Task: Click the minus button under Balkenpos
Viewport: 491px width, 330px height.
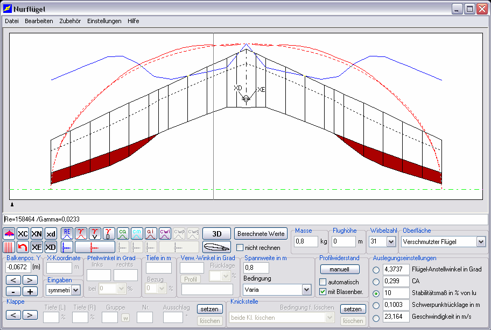Action: (x=13, y=291)
